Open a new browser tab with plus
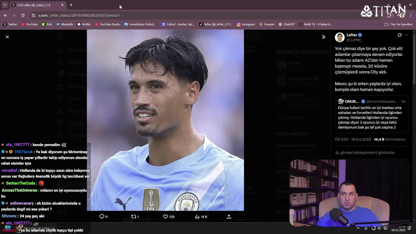This screenshot has height=234, width=416. [71, 5]
